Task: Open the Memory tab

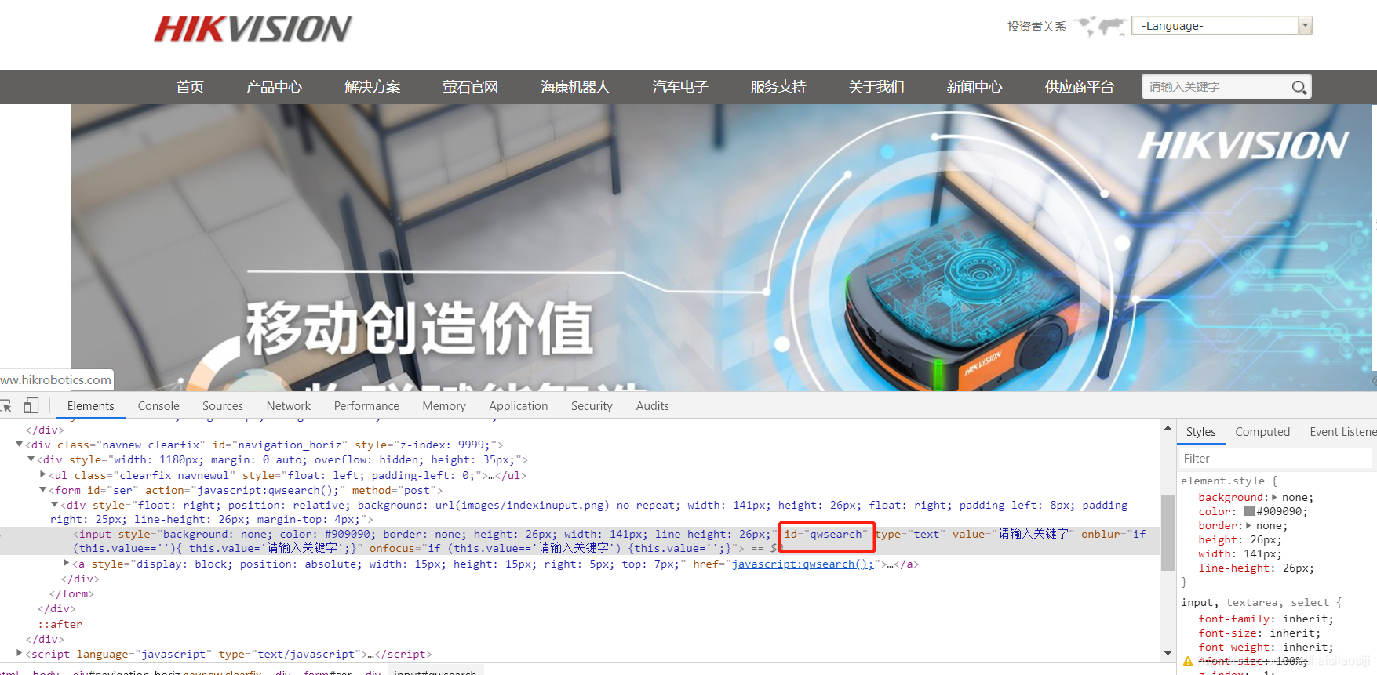Action: [x=444, y=406]
